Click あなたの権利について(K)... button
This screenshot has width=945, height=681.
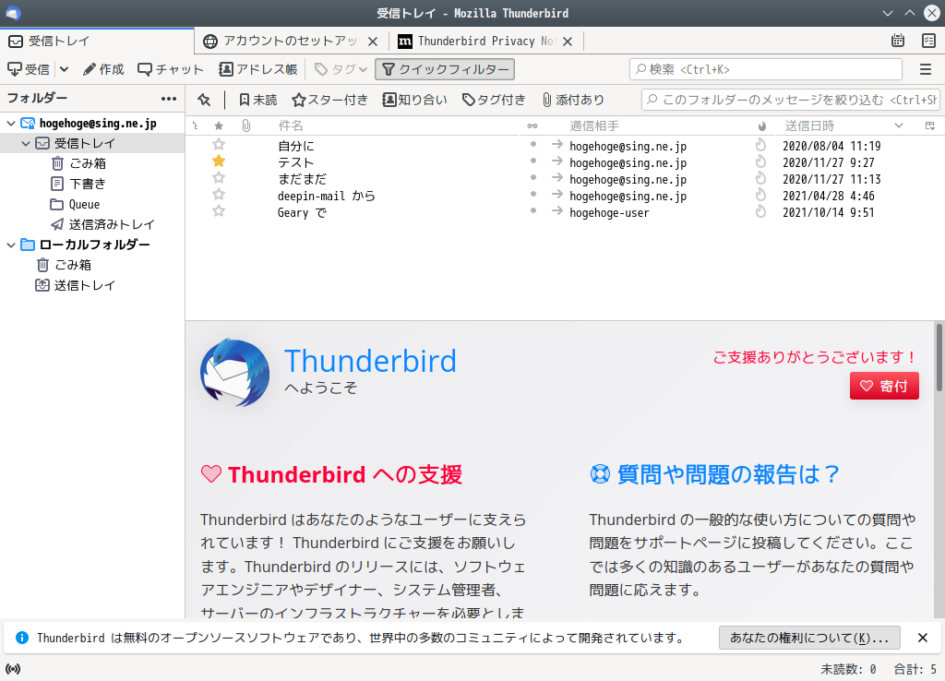[x=809, y=638]
